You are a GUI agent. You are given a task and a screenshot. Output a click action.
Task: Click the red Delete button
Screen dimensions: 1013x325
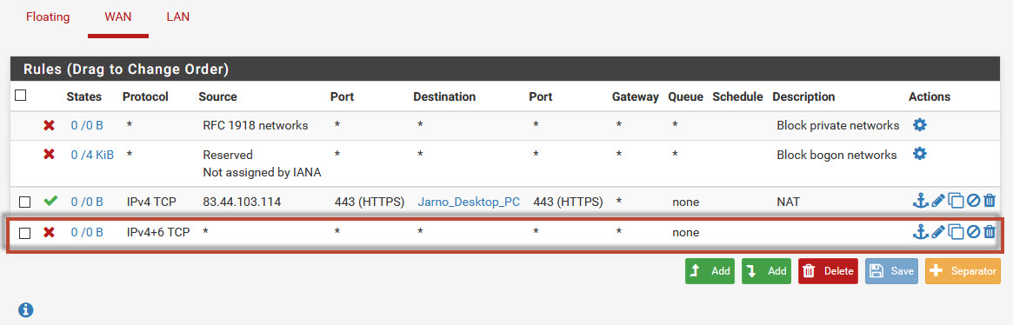[x=829, y=271]
